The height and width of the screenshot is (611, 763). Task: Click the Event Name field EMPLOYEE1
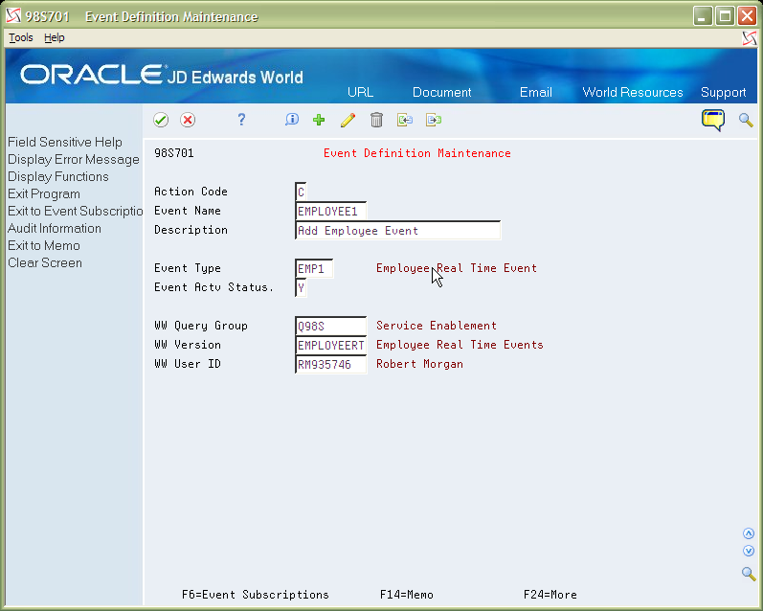click(x=331, y=212)
